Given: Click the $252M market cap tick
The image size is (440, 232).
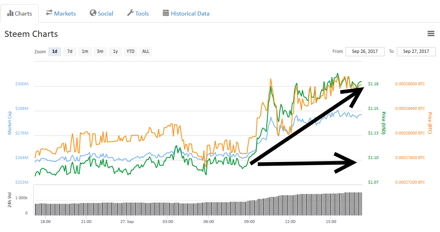Looking at the screenshot, I should pos(22,182).
